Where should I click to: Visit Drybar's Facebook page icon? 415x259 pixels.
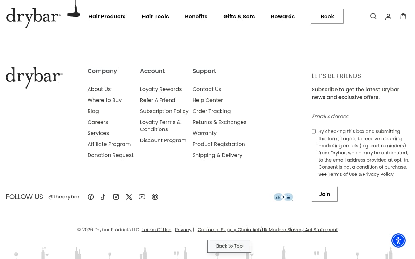(x=91, y=197)
